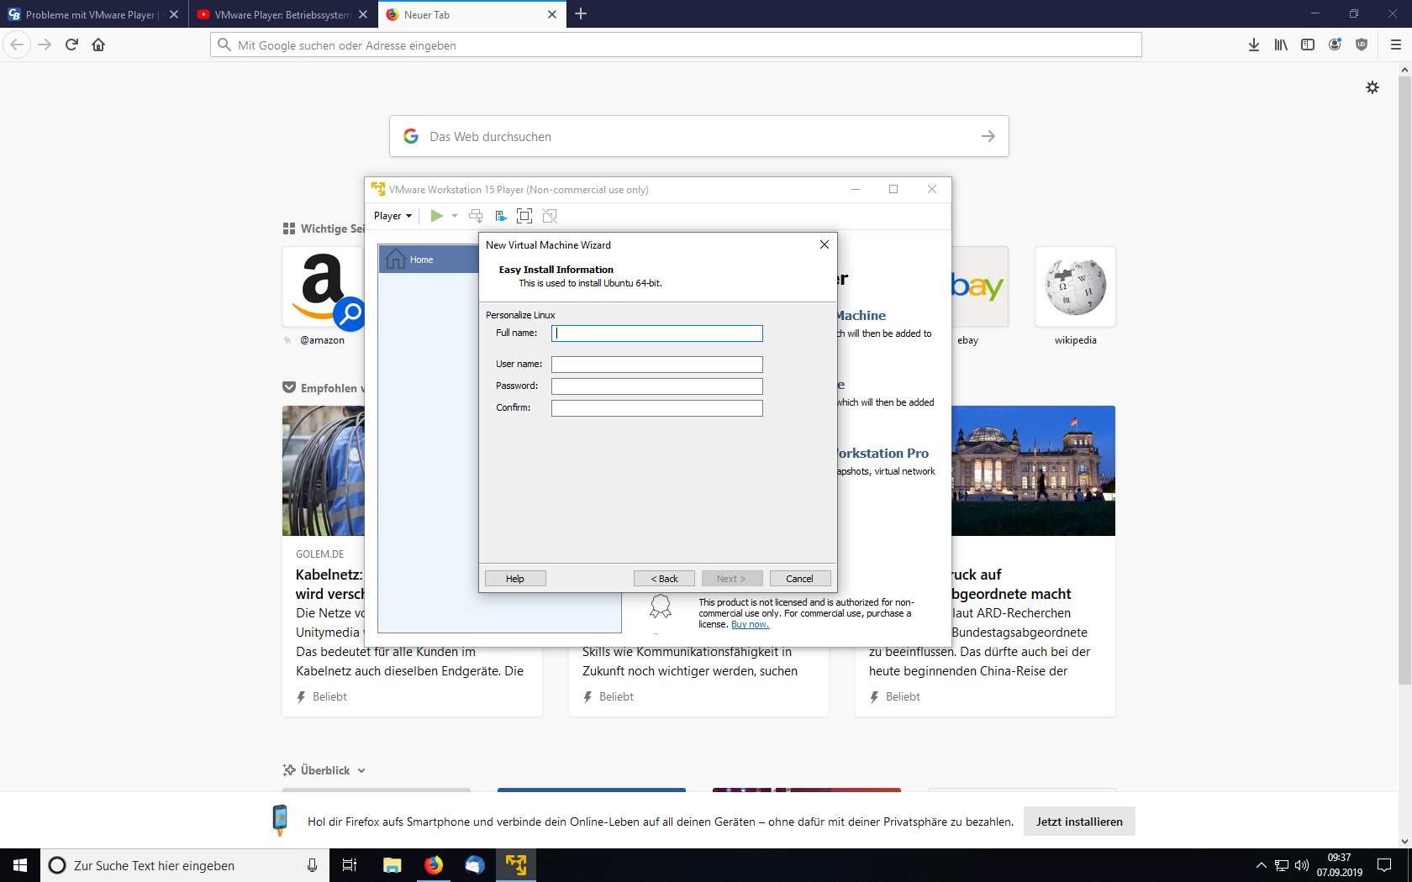The image size is (1412, 882).
Task: Open a new Firefox tab with plus
Action: (x=581, y=14)
